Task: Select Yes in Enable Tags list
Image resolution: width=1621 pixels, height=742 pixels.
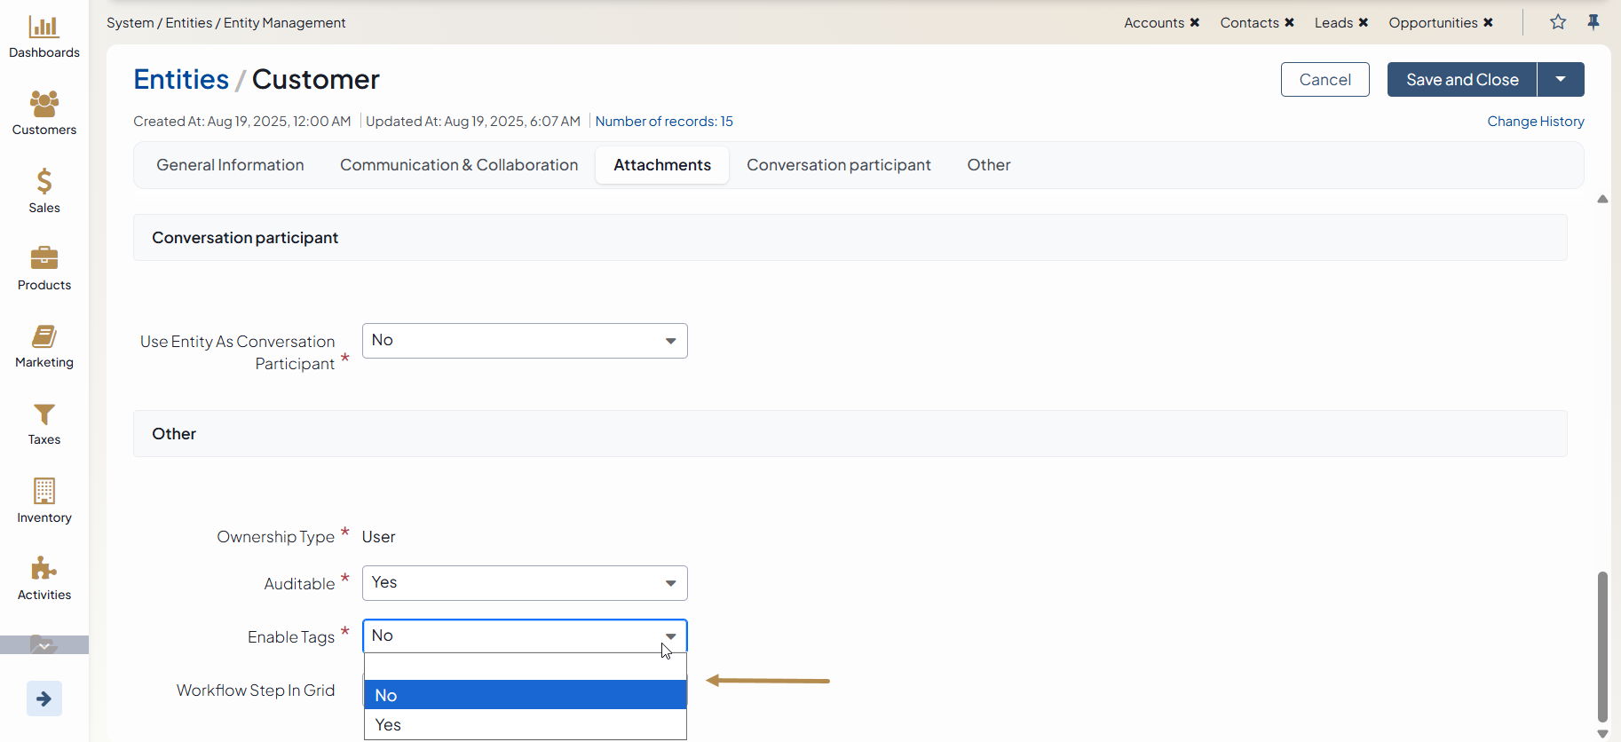Action: click(x=525, y=724)
